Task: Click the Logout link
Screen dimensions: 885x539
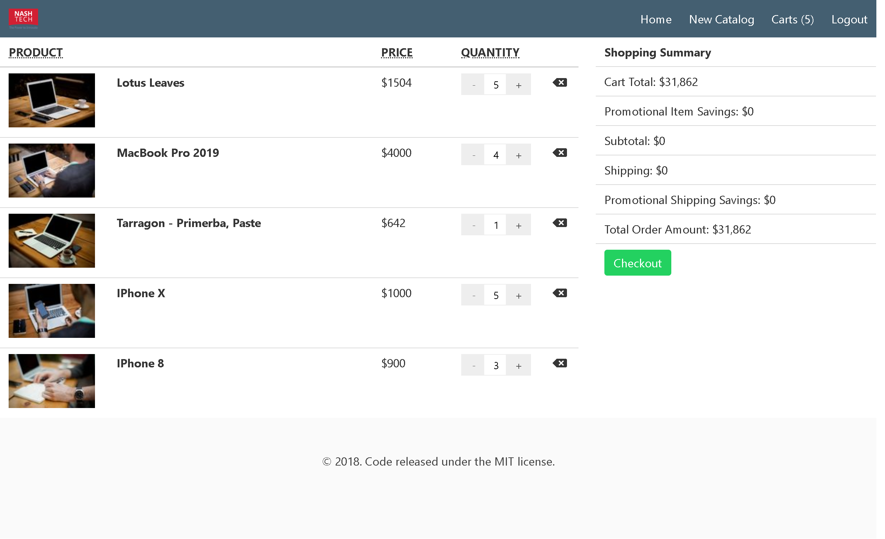Action: click(x=849, y=19)
